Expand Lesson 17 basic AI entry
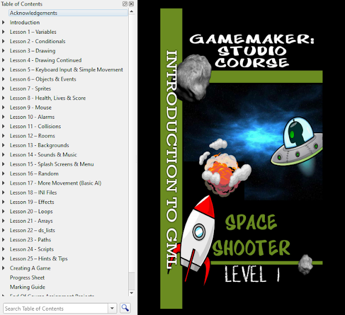This screenshot has height=315, width=345. click(3, 183)
